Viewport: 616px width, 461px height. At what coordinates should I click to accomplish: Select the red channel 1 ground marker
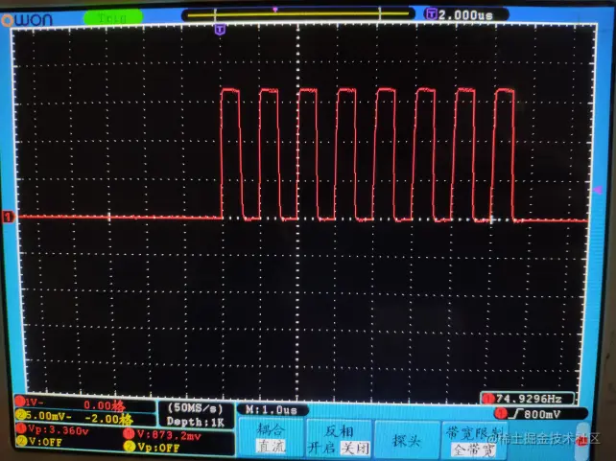coord(8,217)
